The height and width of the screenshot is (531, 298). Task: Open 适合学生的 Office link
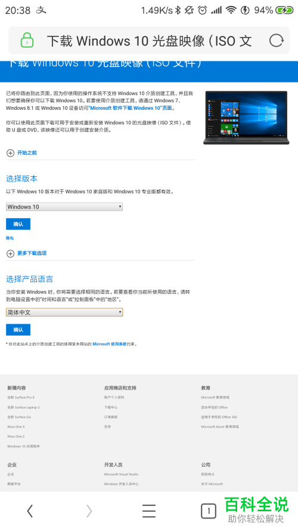coord(214,407)
